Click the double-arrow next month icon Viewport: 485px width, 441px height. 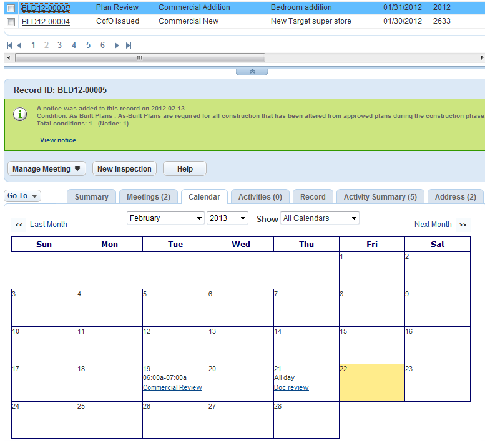(463, 225)
